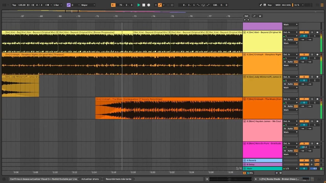Click the MIDI Arrangement Overdub plus button
The width and height of the screenshot is (326, 183).
156,5
